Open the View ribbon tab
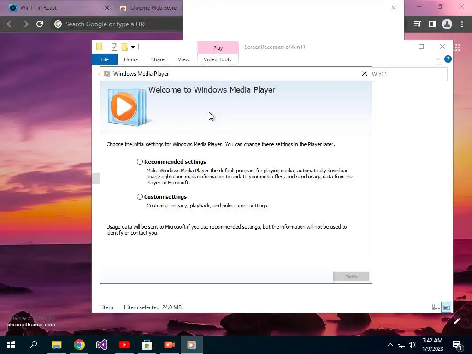 coord(183,59)
